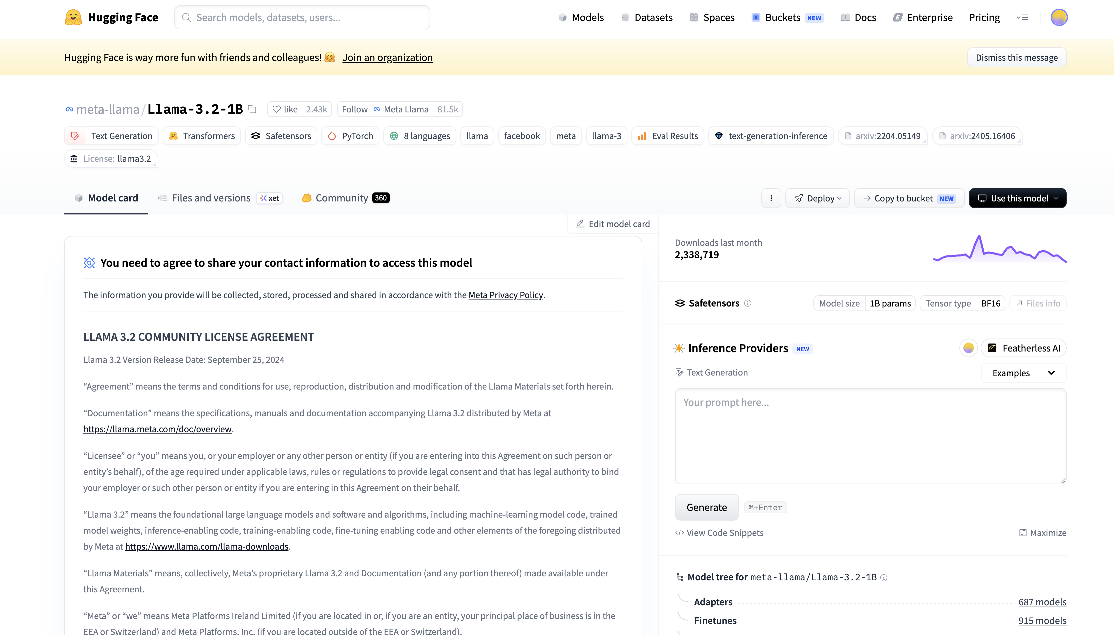Go to Datasets in top navigation

tap(647, 17)
